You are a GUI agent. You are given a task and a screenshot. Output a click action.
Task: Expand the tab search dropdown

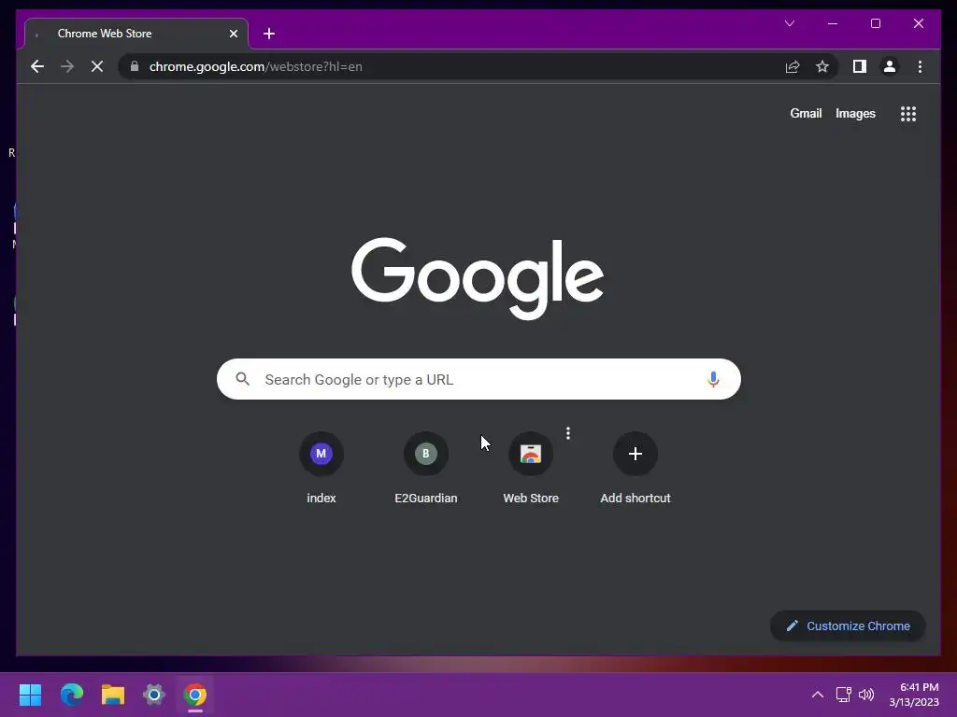coord(789,23)
